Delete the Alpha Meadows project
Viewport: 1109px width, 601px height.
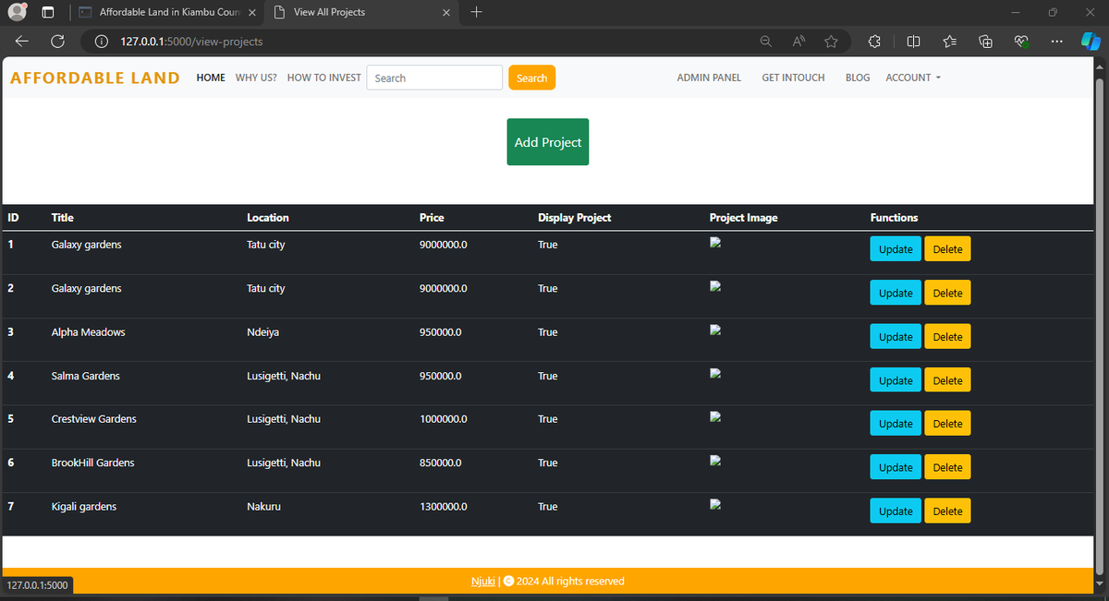(x=947, y=337)
